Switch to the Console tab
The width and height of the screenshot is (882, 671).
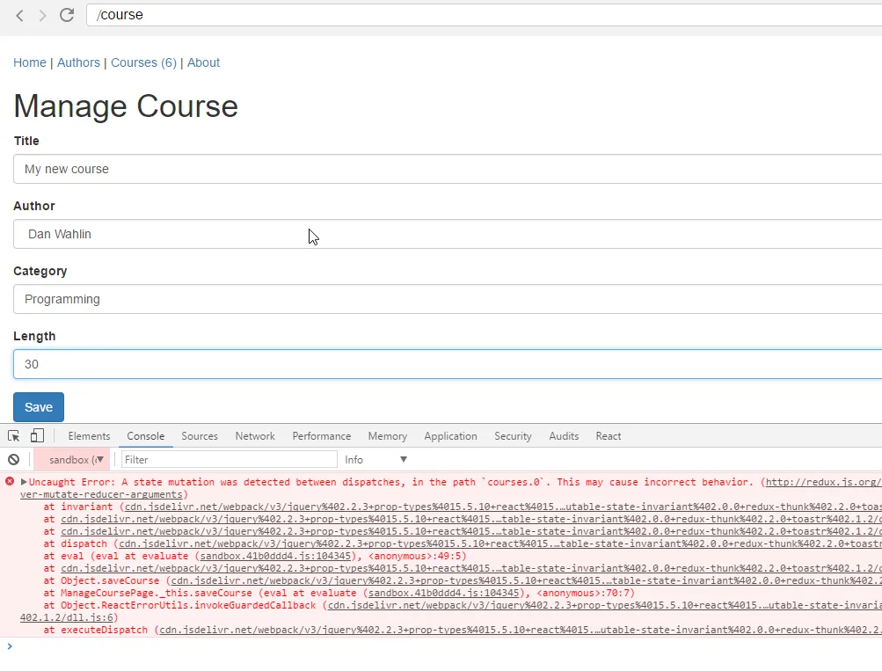coord(146,436)
